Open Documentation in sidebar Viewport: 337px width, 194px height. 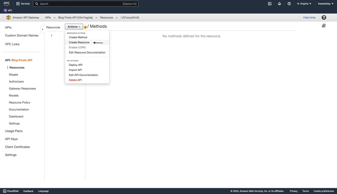click(x=19, y=110)
